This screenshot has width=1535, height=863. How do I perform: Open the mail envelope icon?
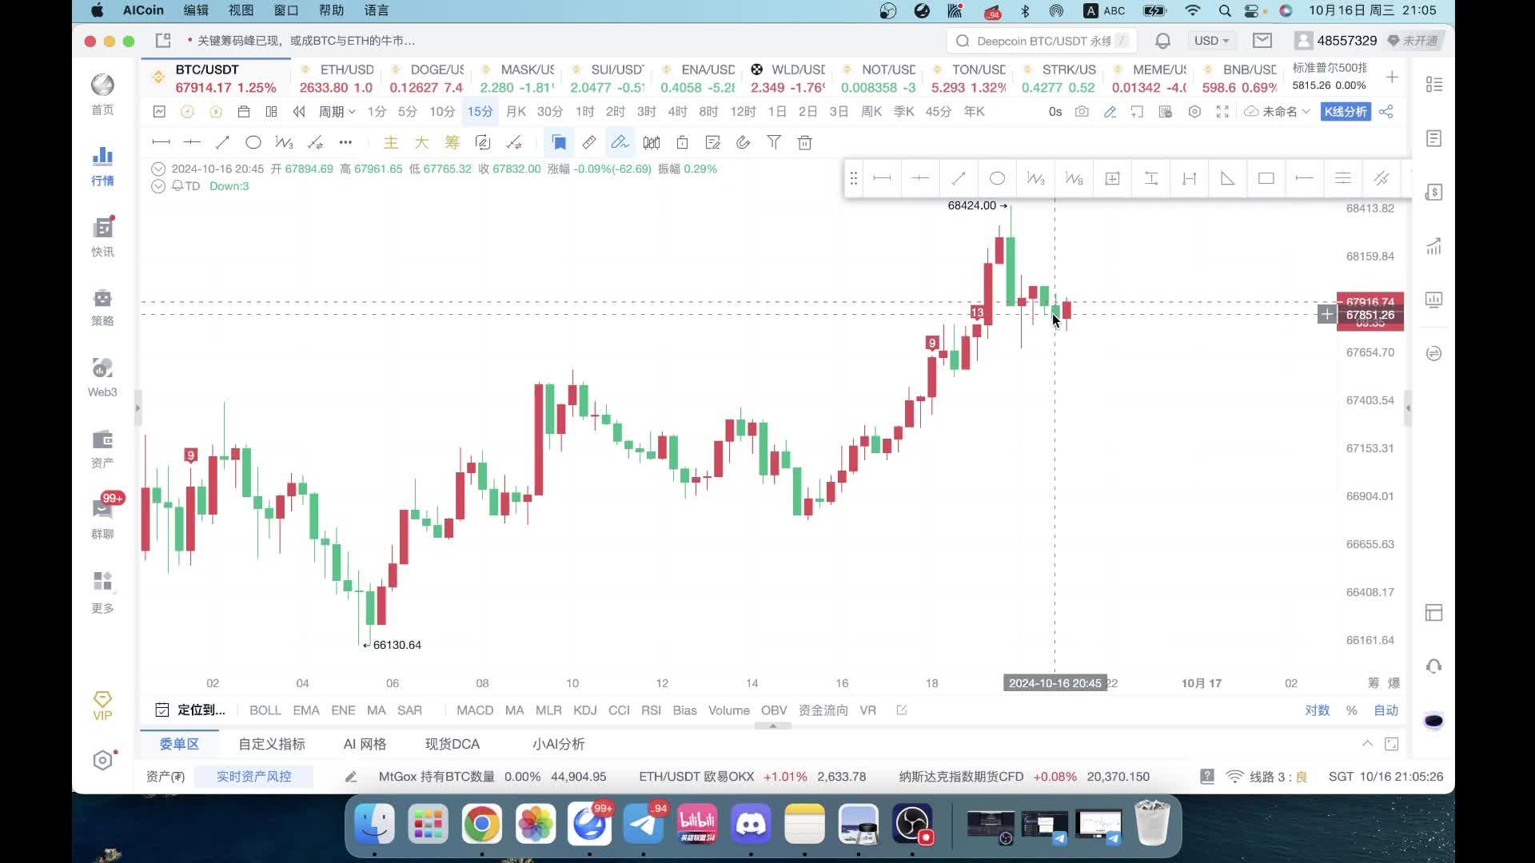point(1262,41)
